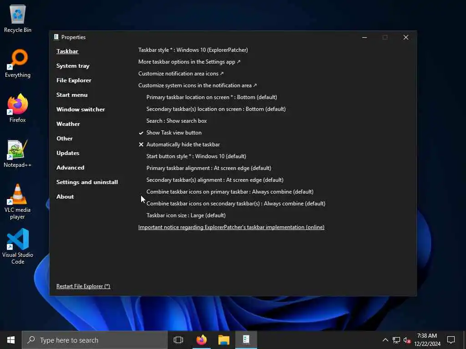Switch to the Weather section
The image size is (466, 349).
(x=68, y=124)
